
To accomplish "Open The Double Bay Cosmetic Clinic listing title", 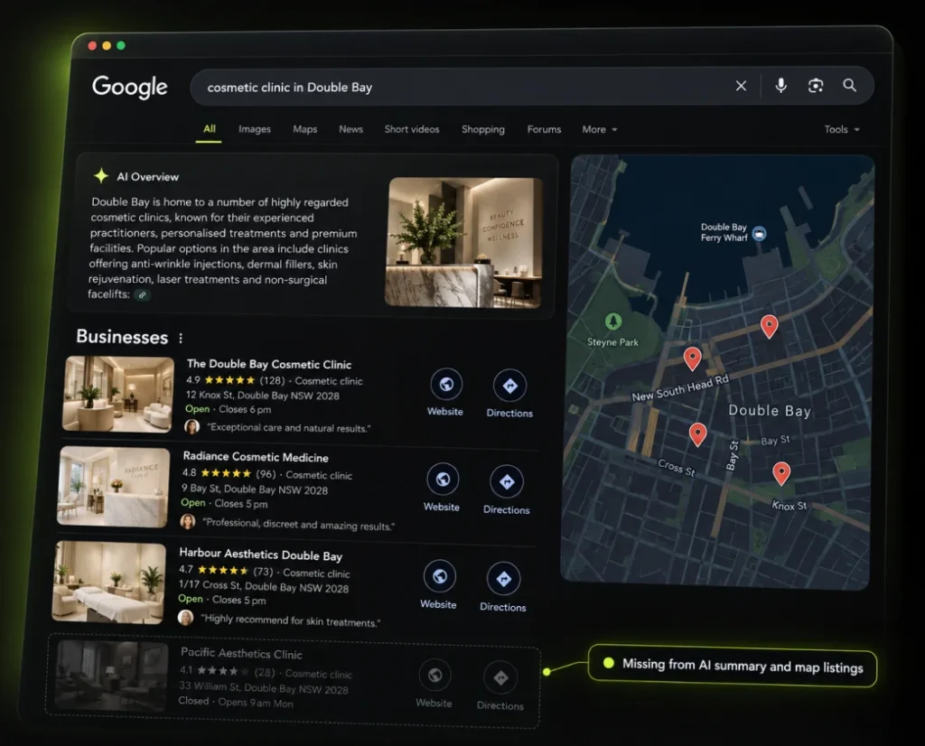I will click(x=269, y=365).
